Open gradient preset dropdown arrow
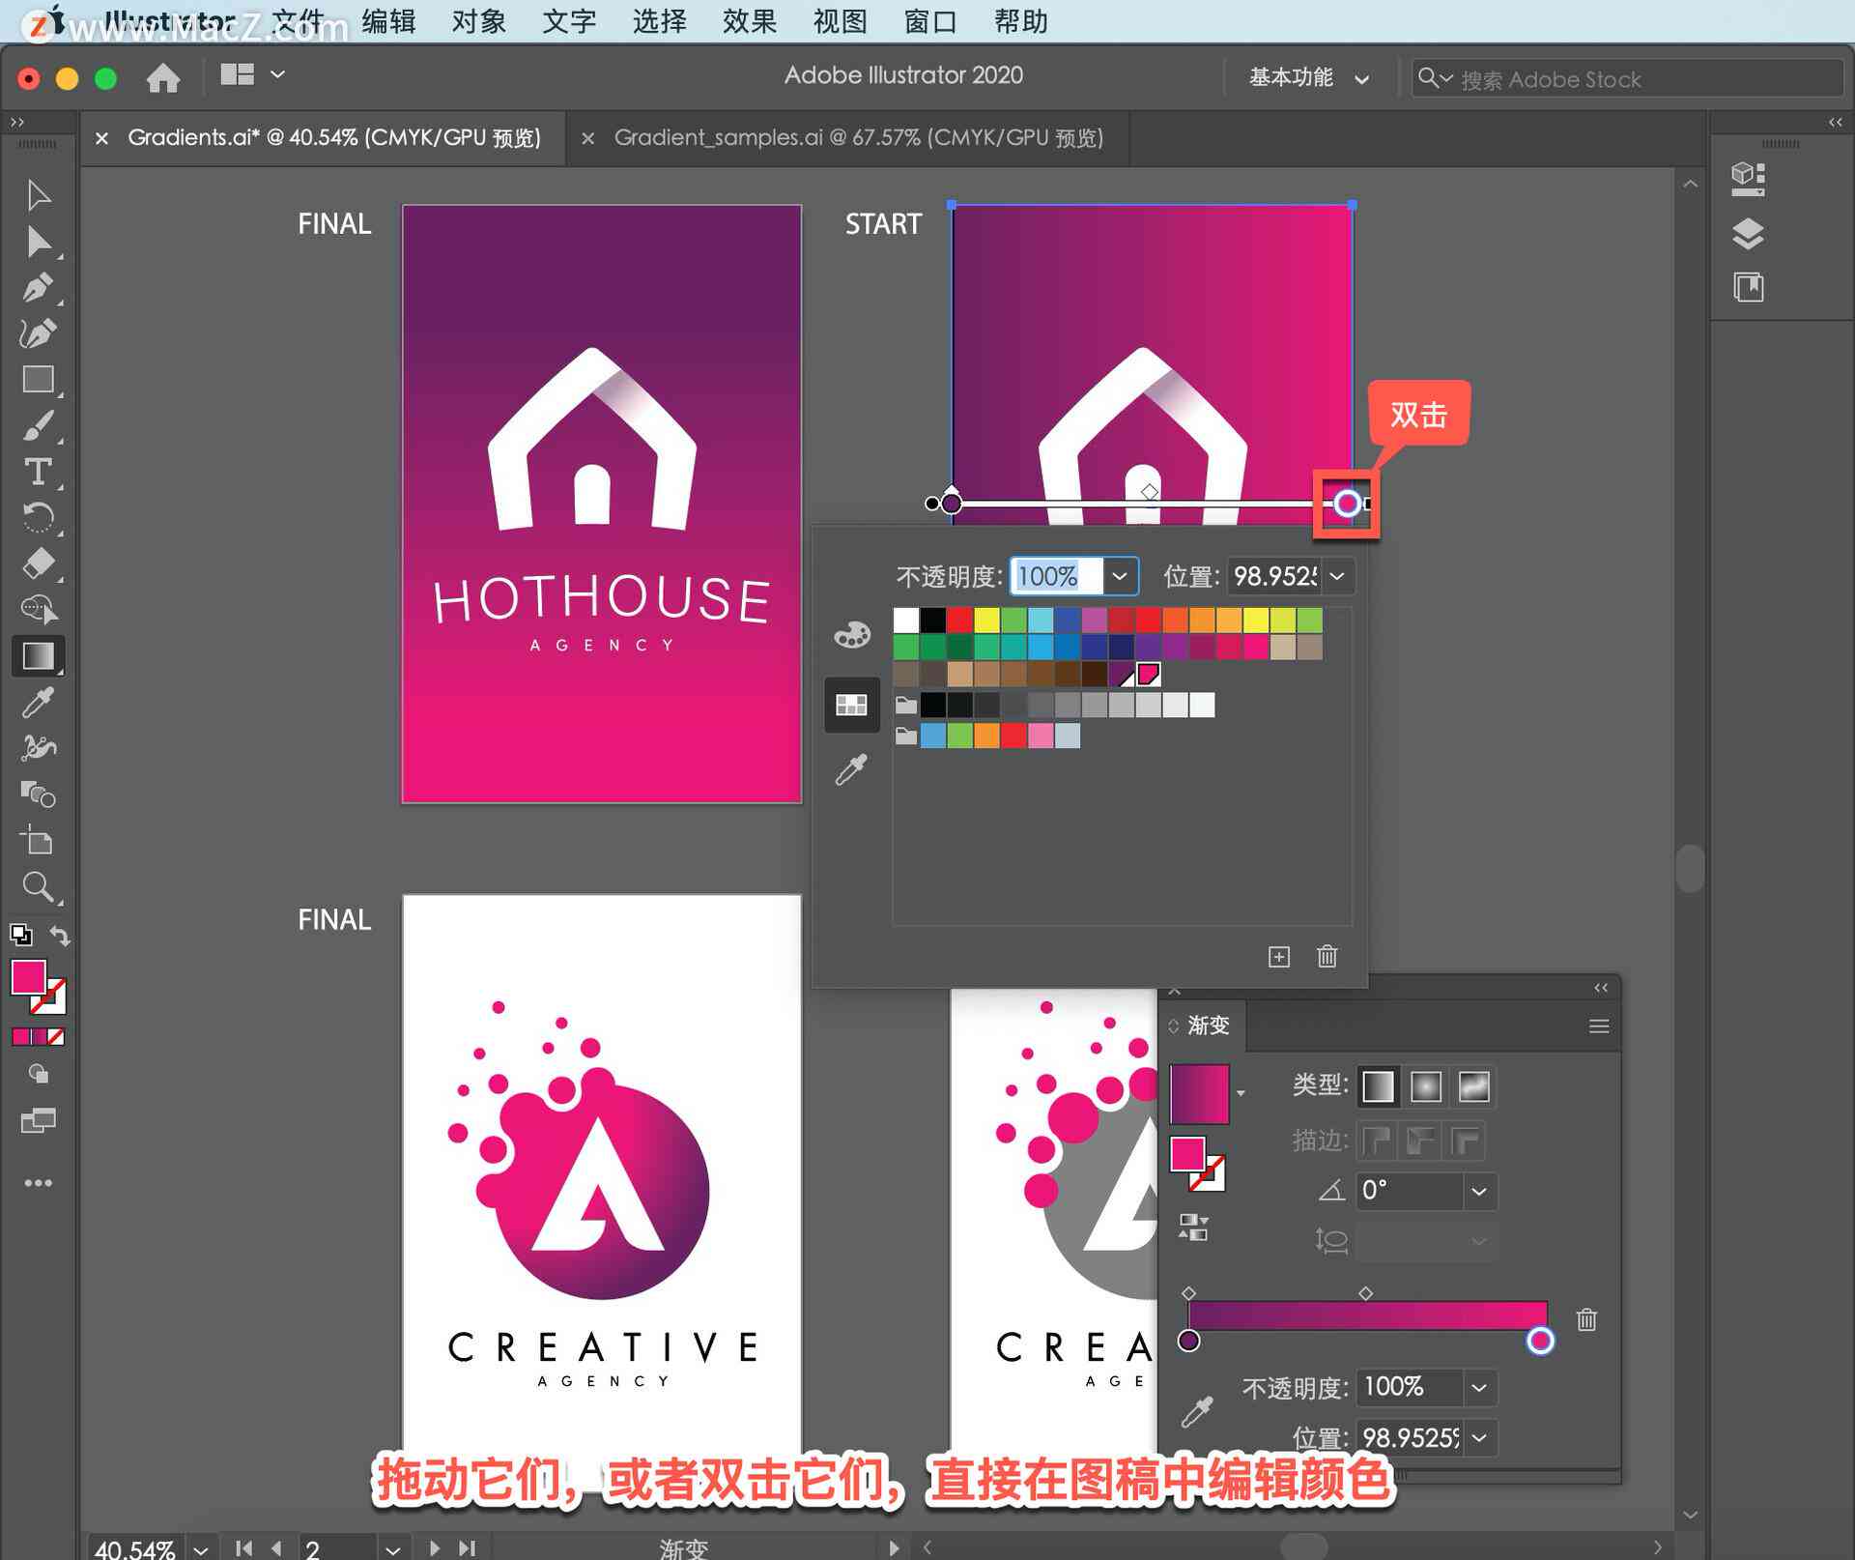The width and height of the screenshot is (1855, 1560). tap(1241, 1094)
